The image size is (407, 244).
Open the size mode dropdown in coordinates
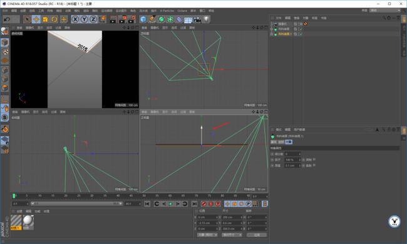click(232, 235)
